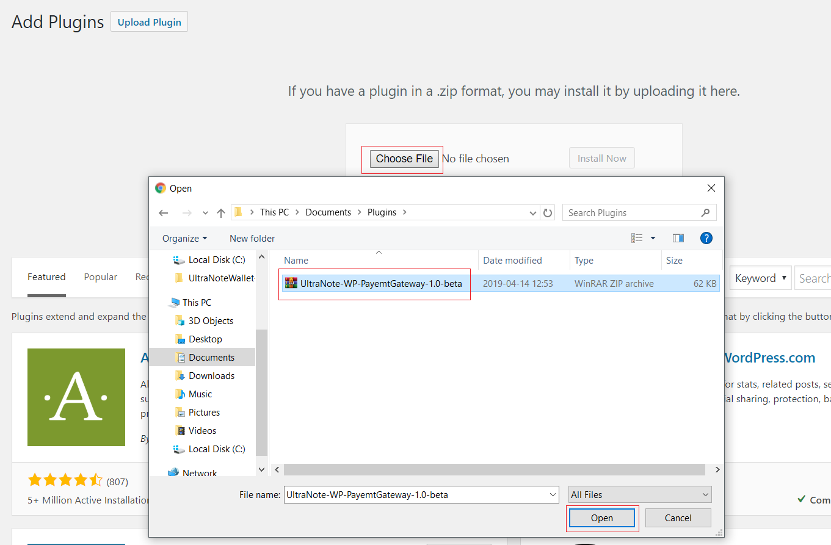Click the Back arrow in Open dialog
Screen dimensions: 831x545
[163, 213]
